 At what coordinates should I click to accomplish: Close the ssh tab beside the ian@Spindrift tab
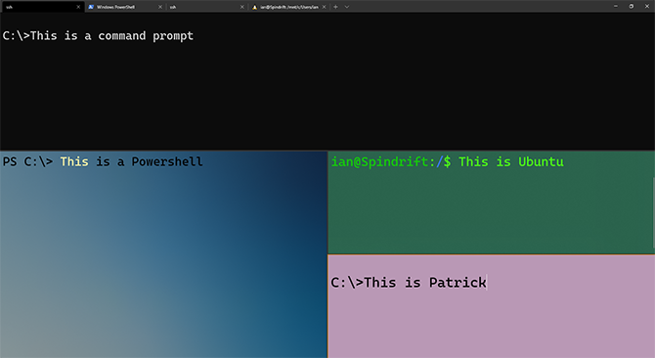click(241, 7)
